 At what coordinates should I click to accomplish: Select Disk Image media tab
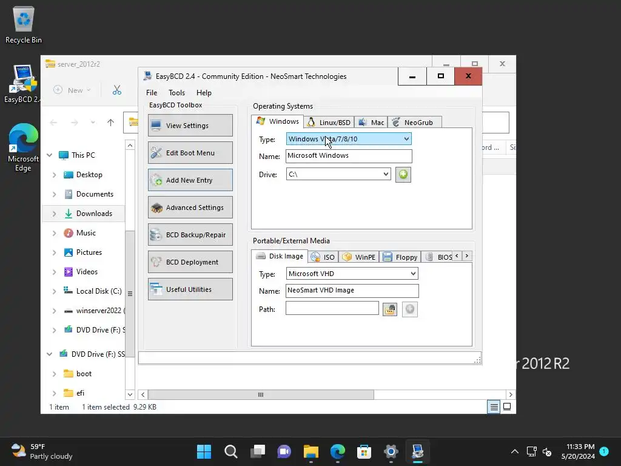pyautogui.click(x=280, y=256)
